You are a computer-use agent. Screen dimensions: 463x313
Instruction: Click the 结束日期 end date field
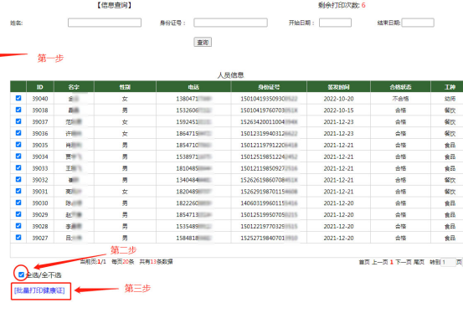[x=418, y=23]
